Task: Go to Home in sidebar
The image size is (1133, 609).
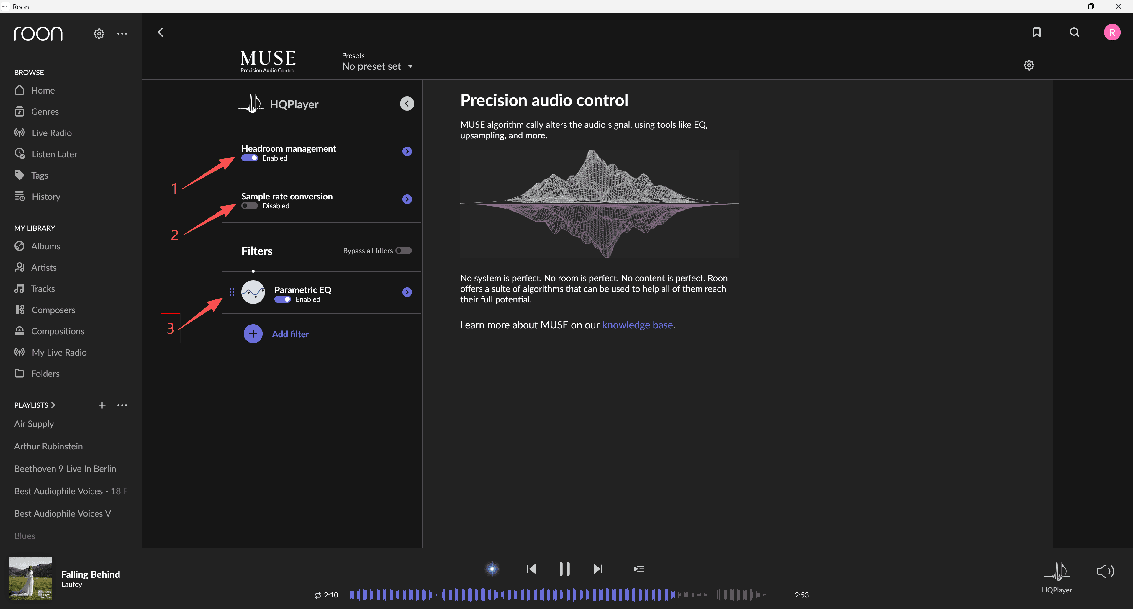Action: (43, 90)
